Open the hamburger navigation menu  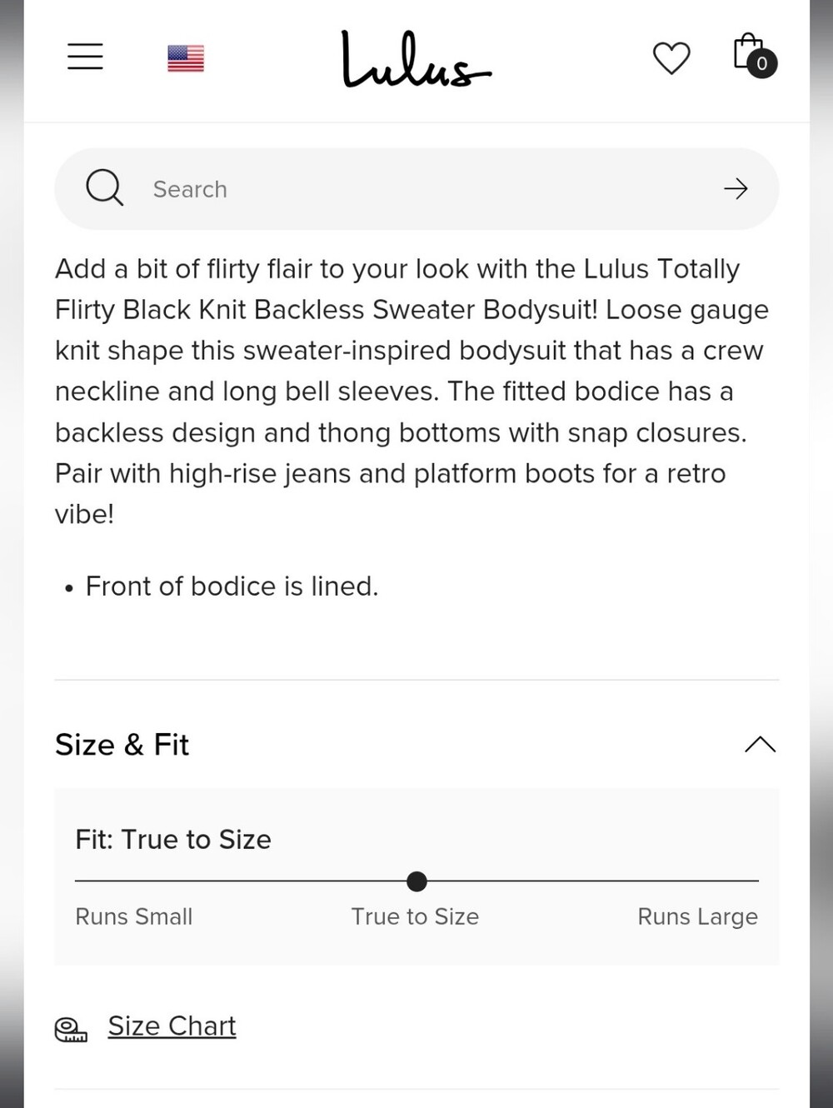(x=85, y=57)
